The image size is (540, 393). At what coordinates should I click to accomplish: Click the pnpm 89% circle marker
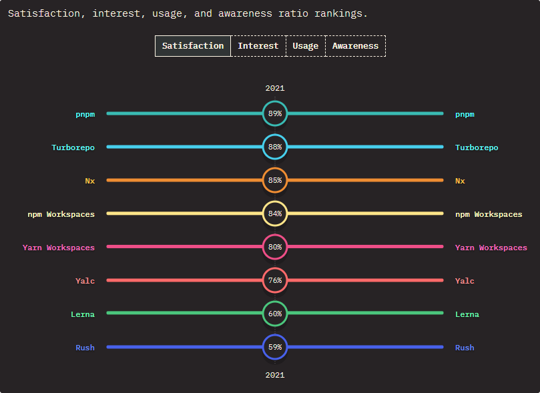[x=275, y=114]
